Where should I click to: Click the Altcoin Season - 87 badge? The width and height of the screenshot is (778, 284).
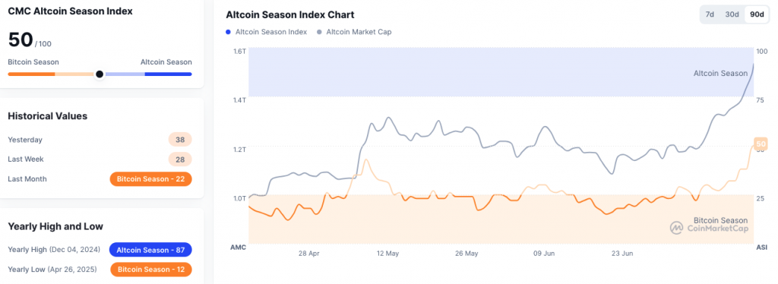[x=151, y=250]
